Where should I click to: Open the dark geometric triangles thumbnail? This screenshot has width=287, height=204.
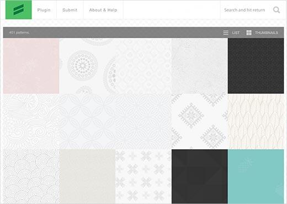(x=200, y=176)
